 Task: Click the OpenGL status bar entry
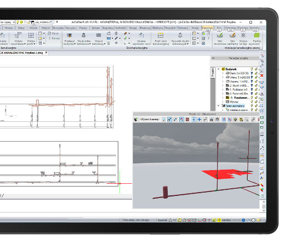point(162,220)
